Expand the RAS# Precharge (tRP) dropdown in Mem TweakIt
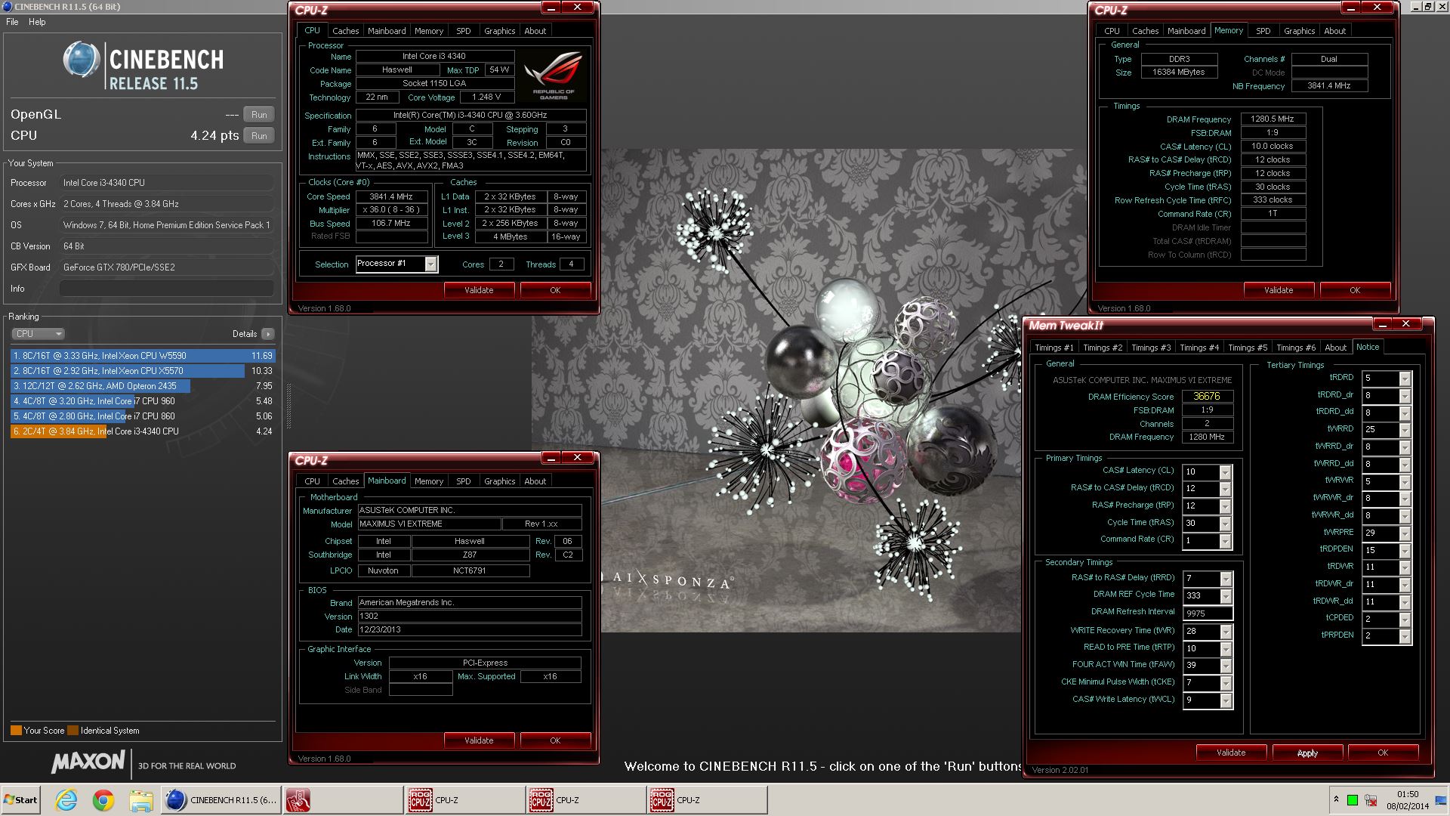 (1226, 506)
